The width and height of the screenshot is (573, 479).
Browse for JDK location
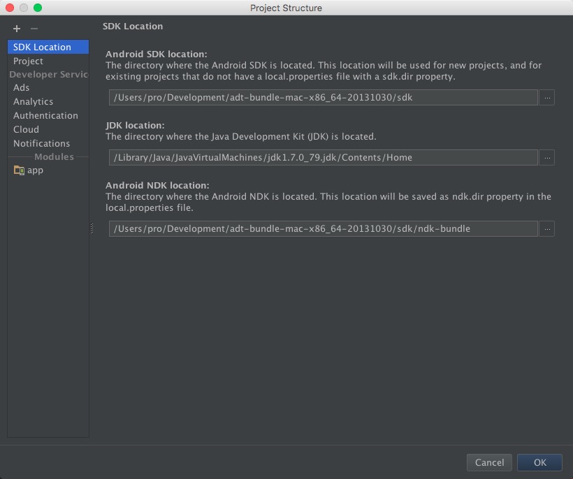coord(547,158)
